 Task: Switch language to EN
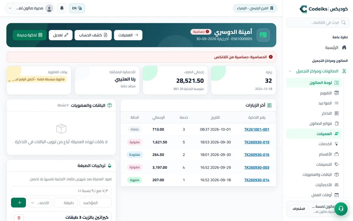[77, 8]
